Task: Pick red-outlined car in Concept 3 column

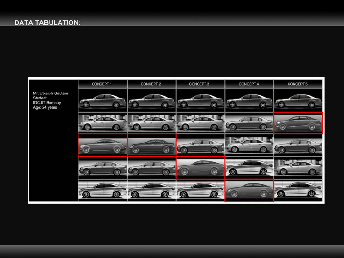Action: pos(200,168)
